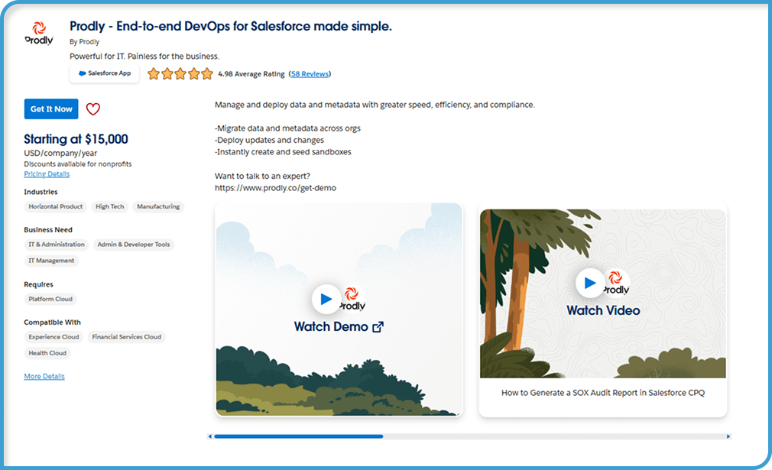The image size is (772, 470).
Task: Click the 'Watch Video' text label
Action: pos(603,310)
